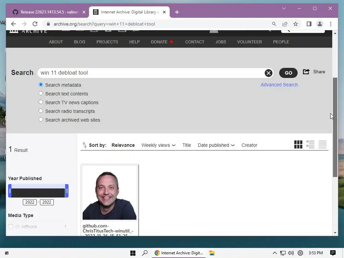Open File Explorer from taskbar
The image size is (344, 258).
pyautogui.click(x=212, y=253)
